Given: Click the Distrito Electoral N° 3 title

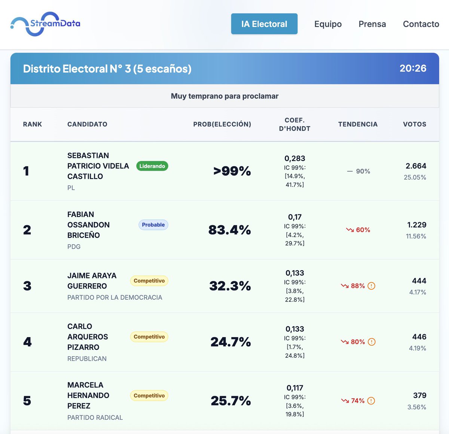Looking at the screenshot, I should [x=107, y=69].
